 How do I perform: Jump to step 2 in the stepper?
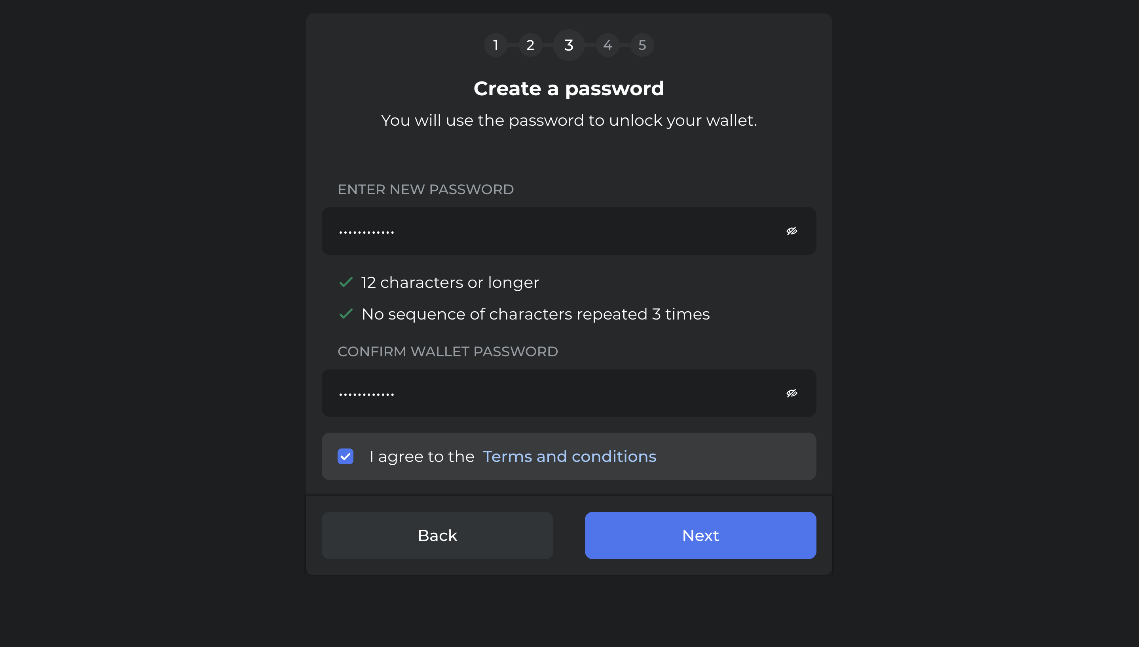point(530,45)
